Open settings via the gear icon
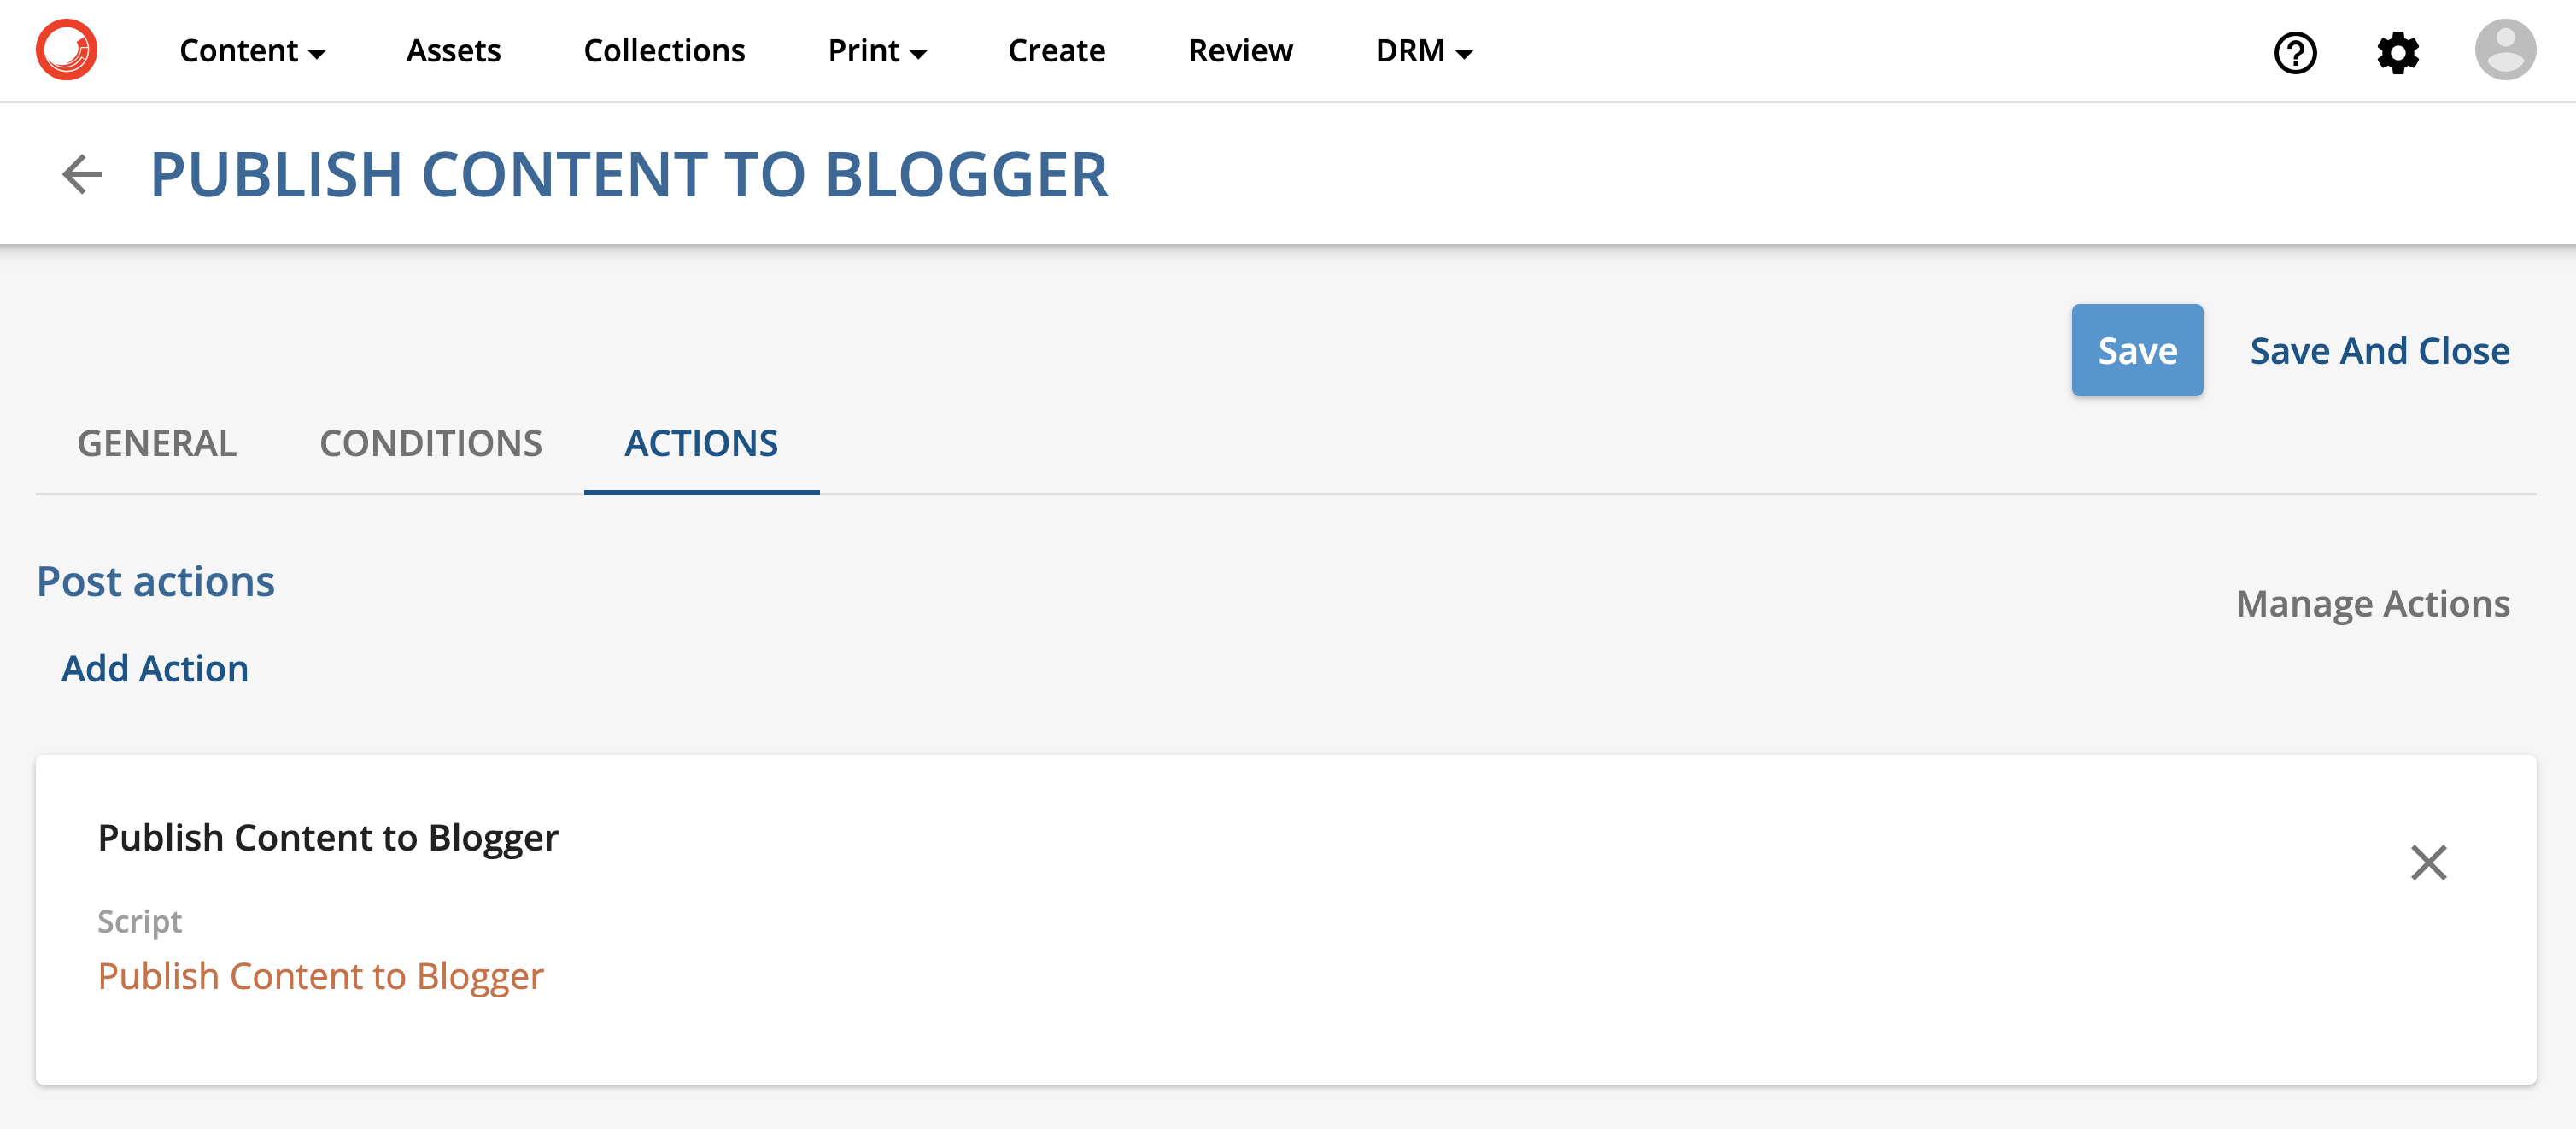 [2397, 52]
